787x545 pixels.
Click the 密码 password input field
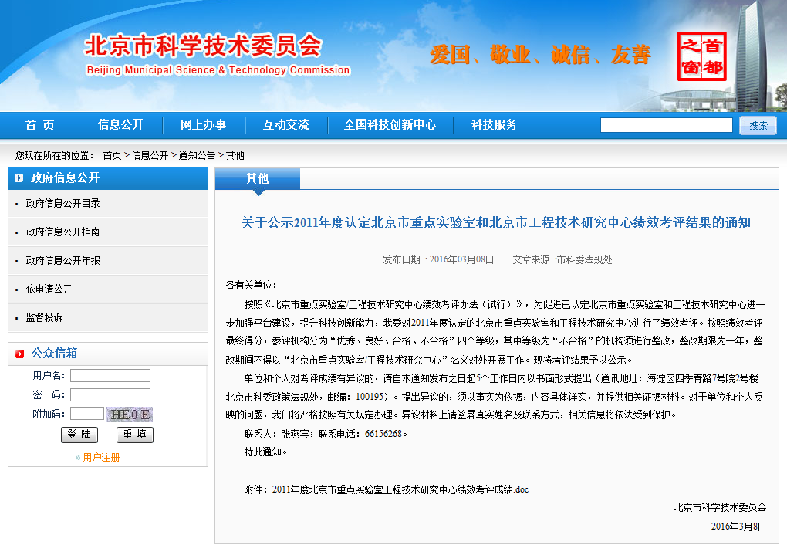[110, 395]
